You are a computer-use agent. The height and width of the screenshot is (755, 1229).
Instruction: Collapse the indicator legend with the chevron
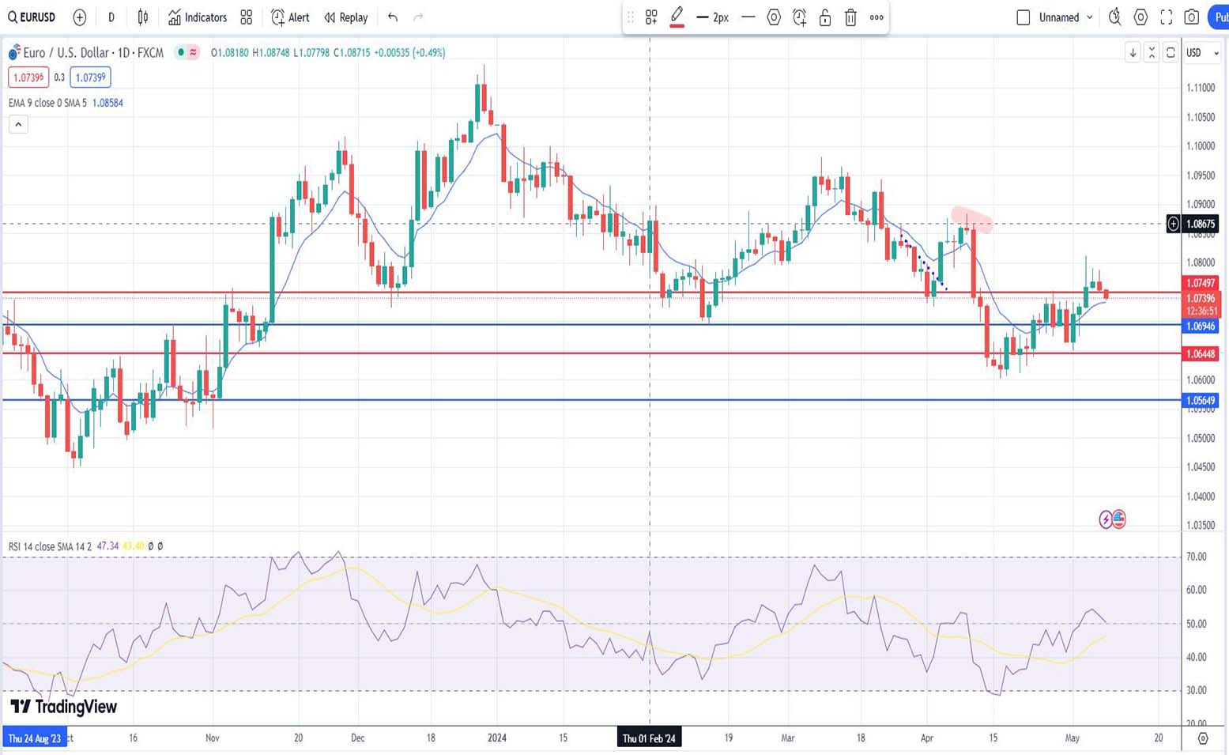click(x=18, y=124)
